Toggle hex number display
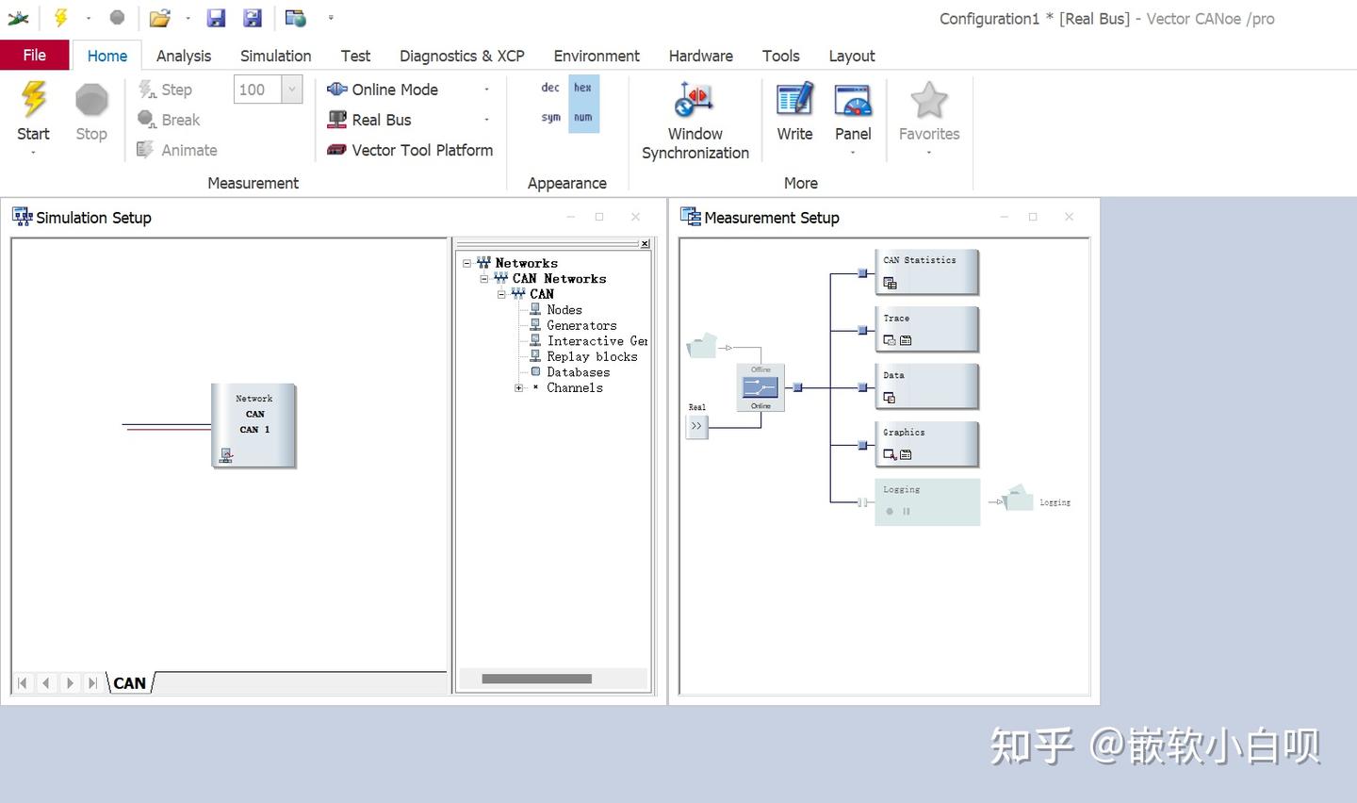Viewport: 1357px width, 803px height. click(583, 88)
